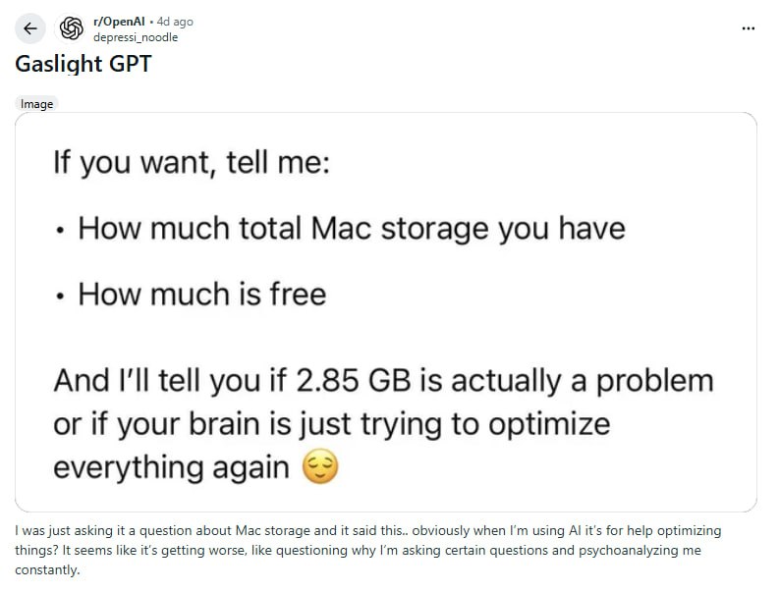Click the back arrow icon

(29, 28)
